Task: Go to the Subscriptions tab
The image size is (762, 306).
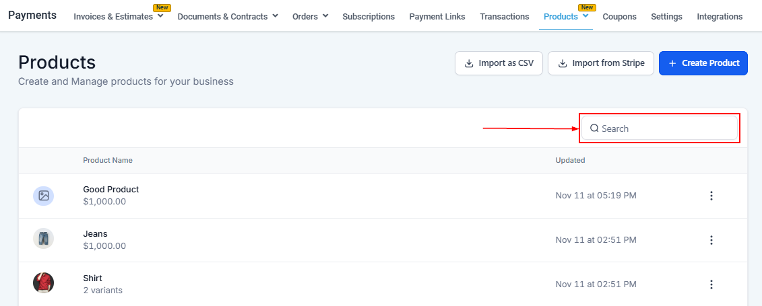Action: [x=369, y=16]
